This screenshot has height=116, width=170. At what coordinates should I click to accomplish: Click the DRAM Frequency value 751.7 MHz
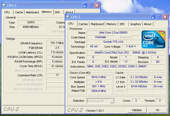tap(56, 43)
